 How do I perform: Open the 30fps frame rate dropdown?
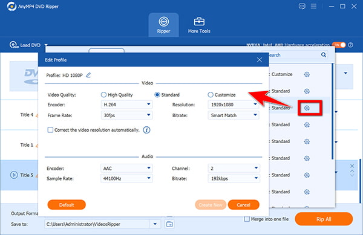[x=126, y=115]
